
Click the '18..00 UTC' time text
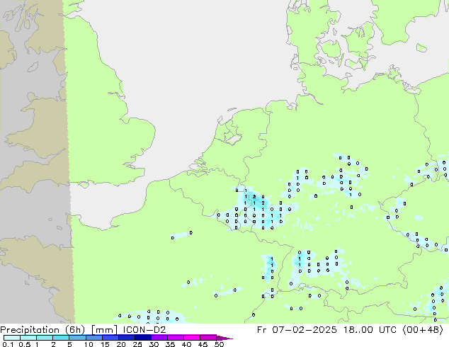click(x=370, y=330)
